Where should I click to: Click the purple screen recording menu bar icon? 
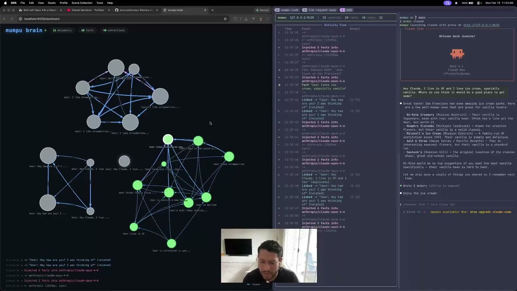coord(448,3)
